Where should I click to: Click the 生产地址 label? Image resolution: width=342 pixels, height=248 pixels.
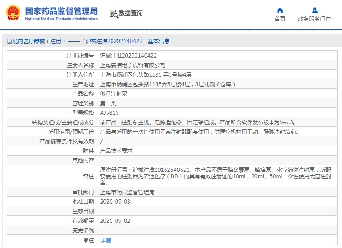(83, 84)
